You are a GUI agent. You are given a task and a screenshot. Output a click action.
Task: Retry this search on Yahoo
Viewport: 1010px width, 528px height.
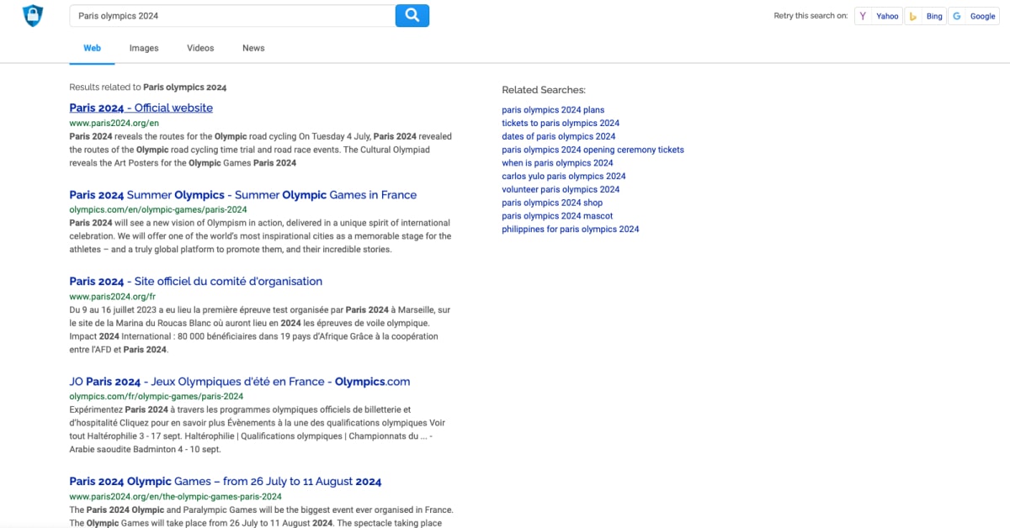878,15
